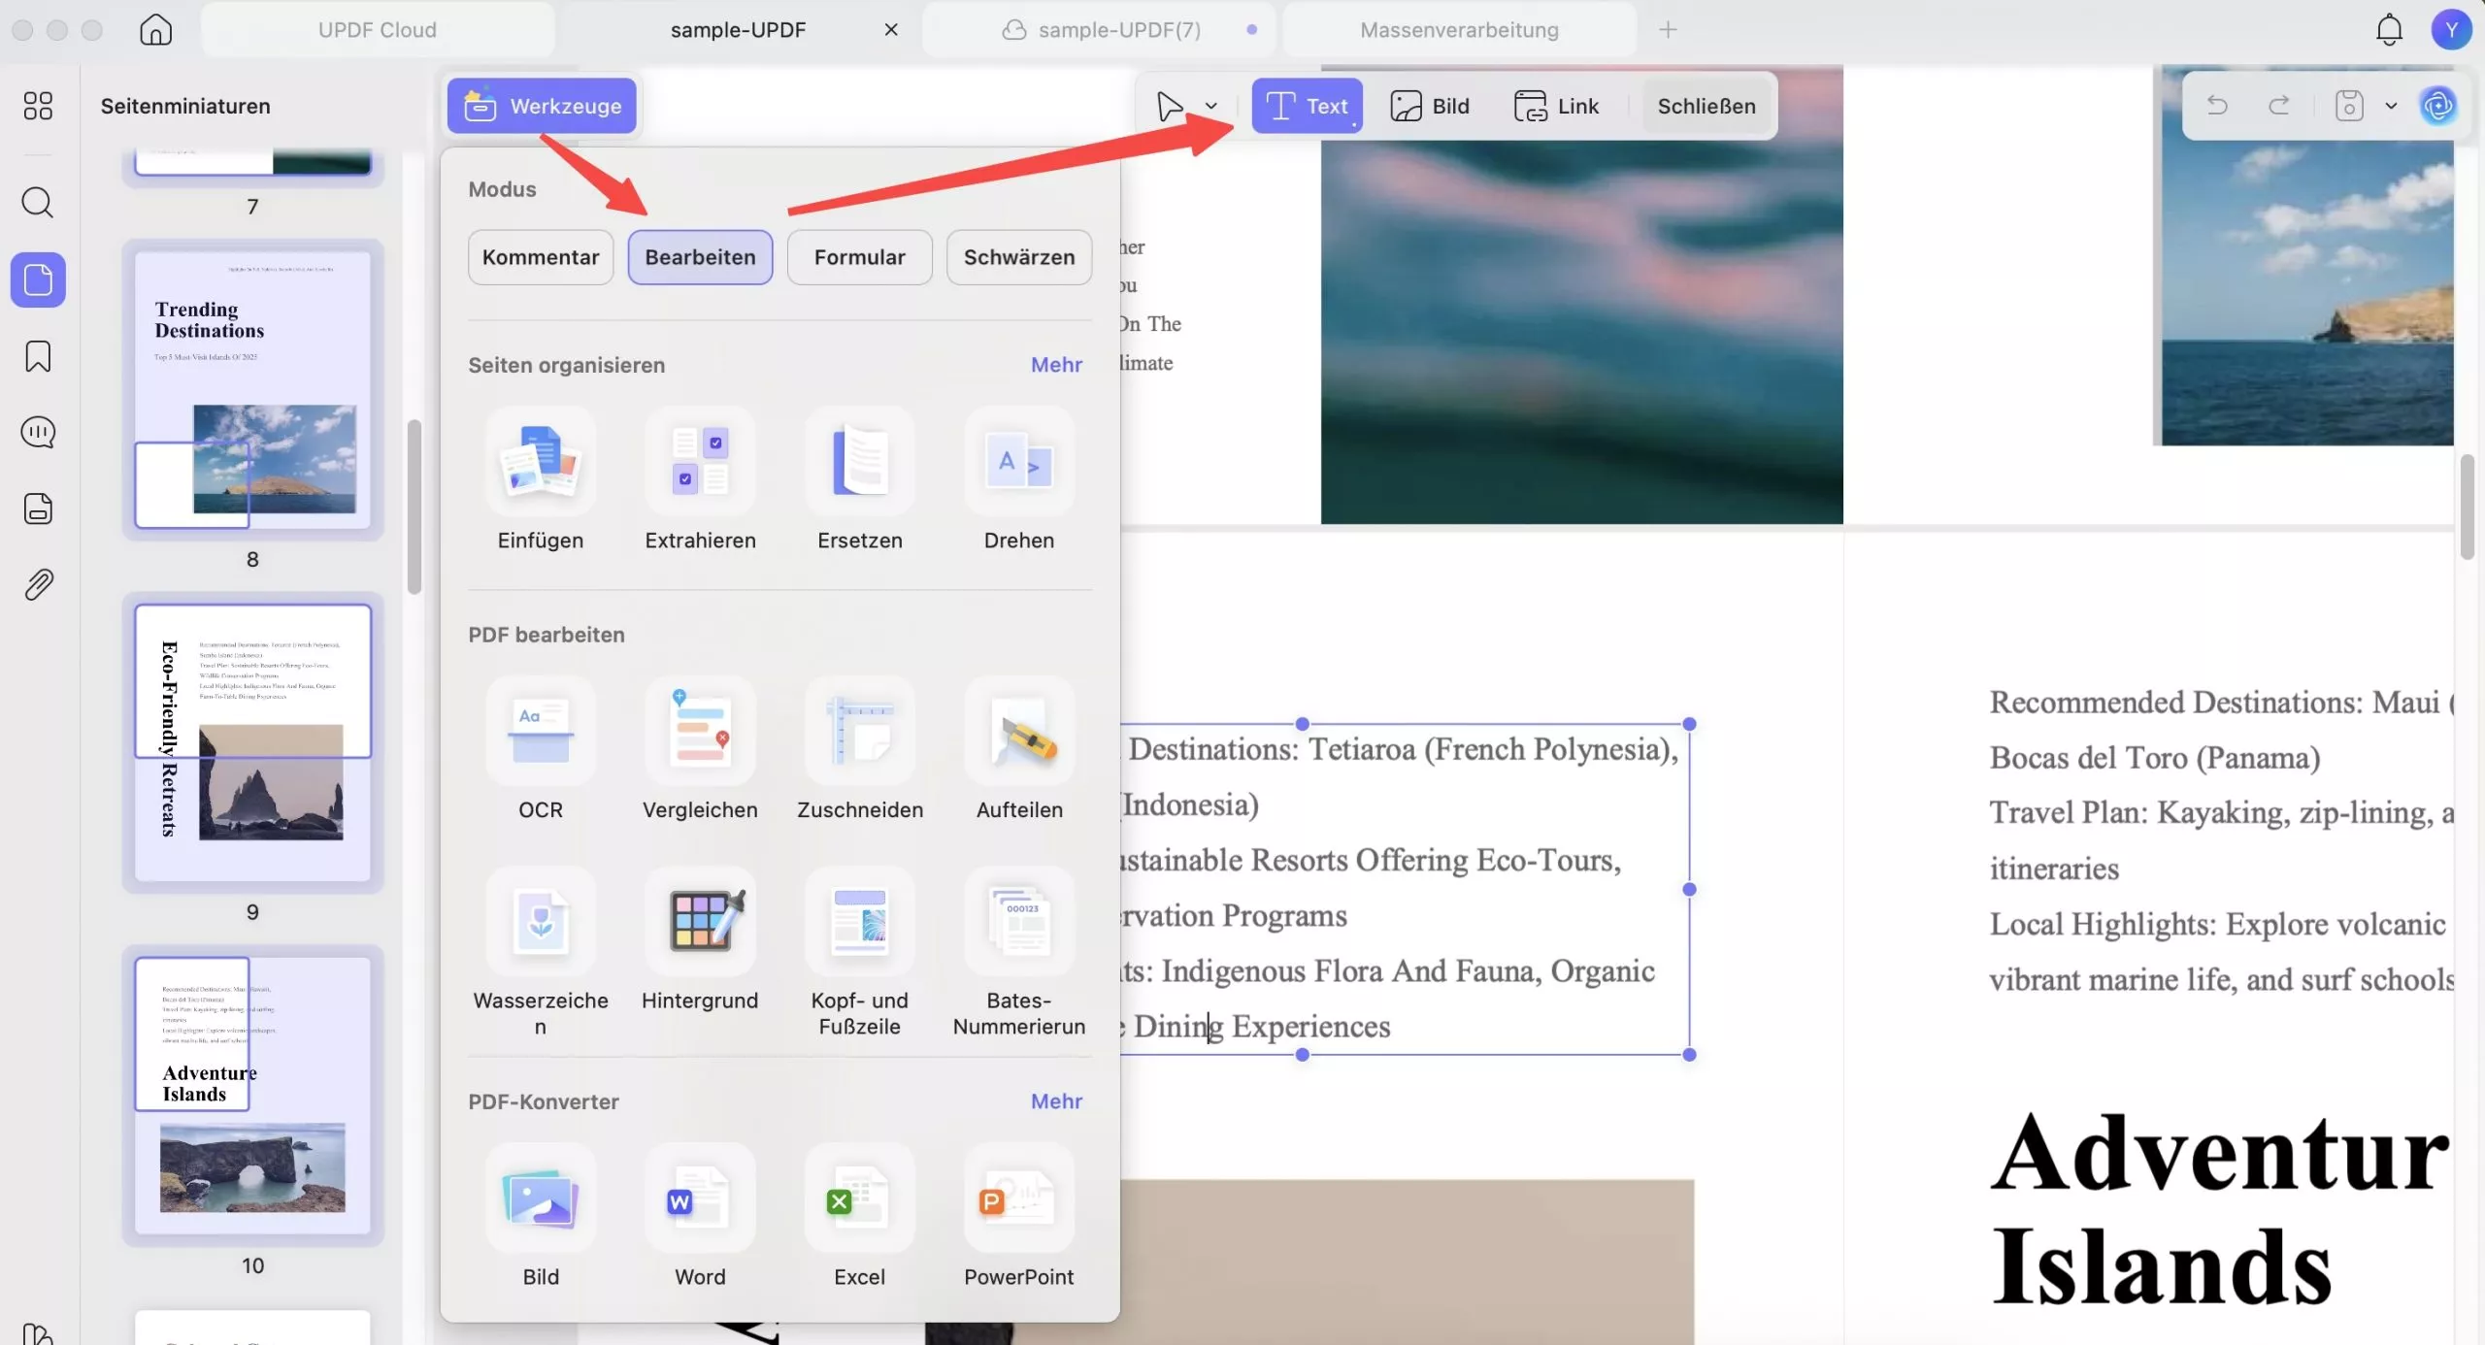The height and width of the screenshot is (1345, 2485).
Task: Select the Formular mode
Action: tap(859, 257)
